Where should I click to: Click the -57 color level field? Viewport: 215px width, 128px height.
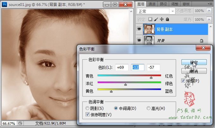click(154, 67)
